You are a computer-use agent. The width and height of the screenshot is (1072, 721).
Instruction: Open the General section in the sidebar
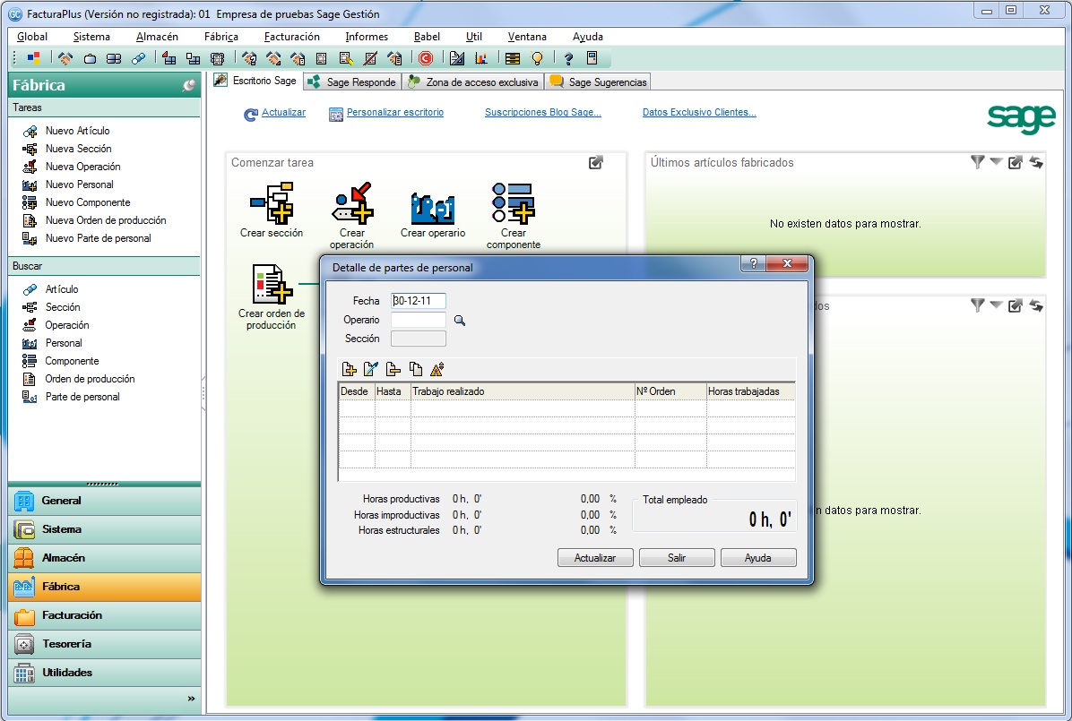105,501
